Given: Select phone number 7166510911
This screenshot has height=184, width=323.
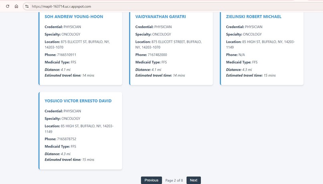Looking at the screenshot, I should point(67,55).
